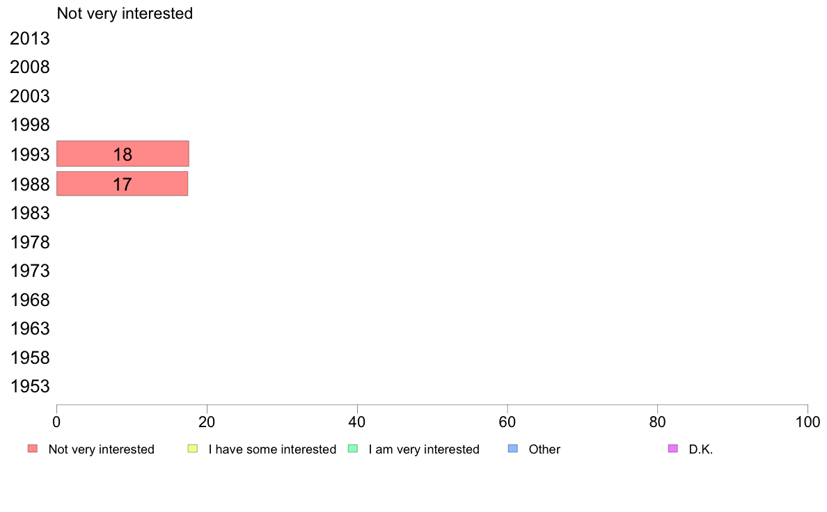Click the 1953 year label
This screenshot has height=512, width=827.
[29, 387]
